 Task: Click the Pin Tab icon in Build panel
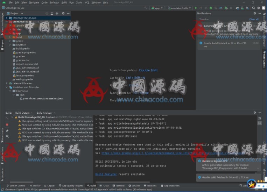pyautogui.click(x=7, y=130)
